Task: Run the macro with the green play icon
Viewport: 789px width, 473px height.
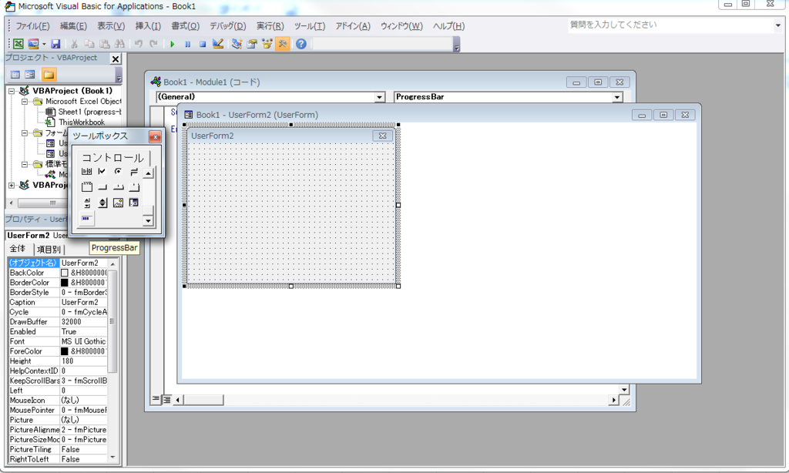Action: point(173,44)
